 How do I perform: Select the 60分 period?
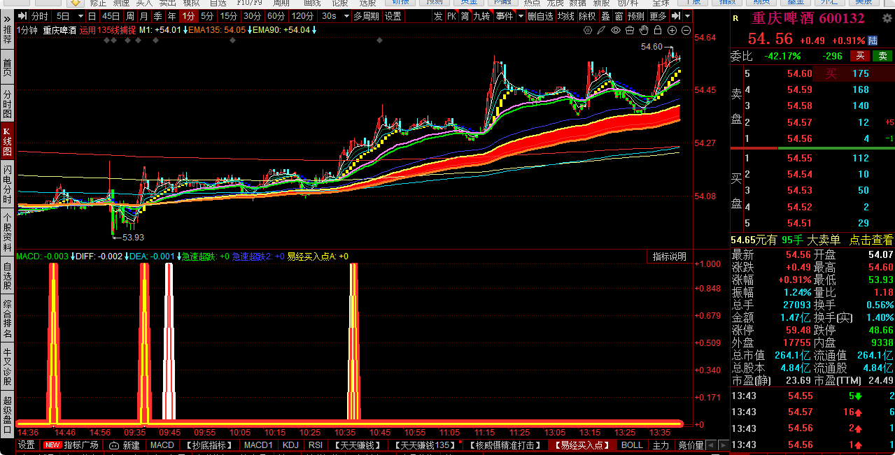point(276,15)
